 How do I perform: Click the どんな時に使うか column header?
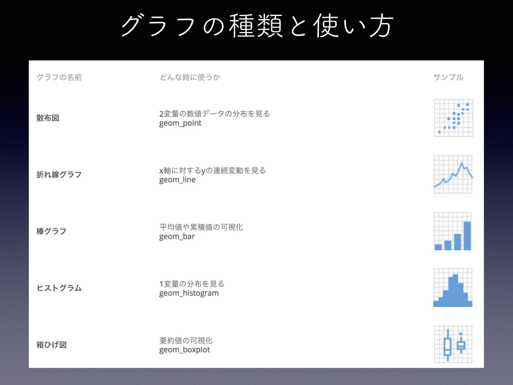[190, 77]
